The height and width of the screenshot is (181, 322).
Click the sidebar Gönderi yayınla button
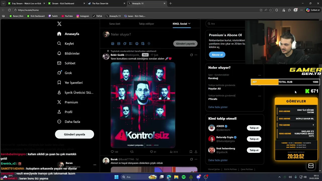74,134
